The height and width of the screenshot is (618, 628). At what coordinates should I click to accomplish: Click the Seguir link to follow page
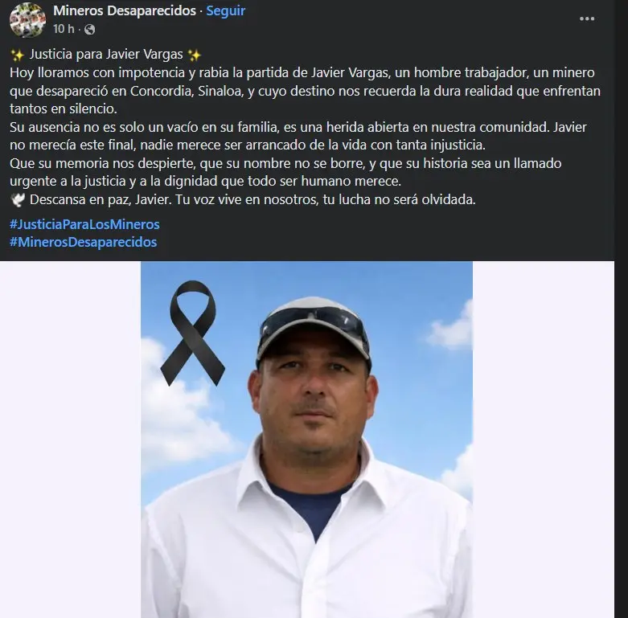coord(225,10)
